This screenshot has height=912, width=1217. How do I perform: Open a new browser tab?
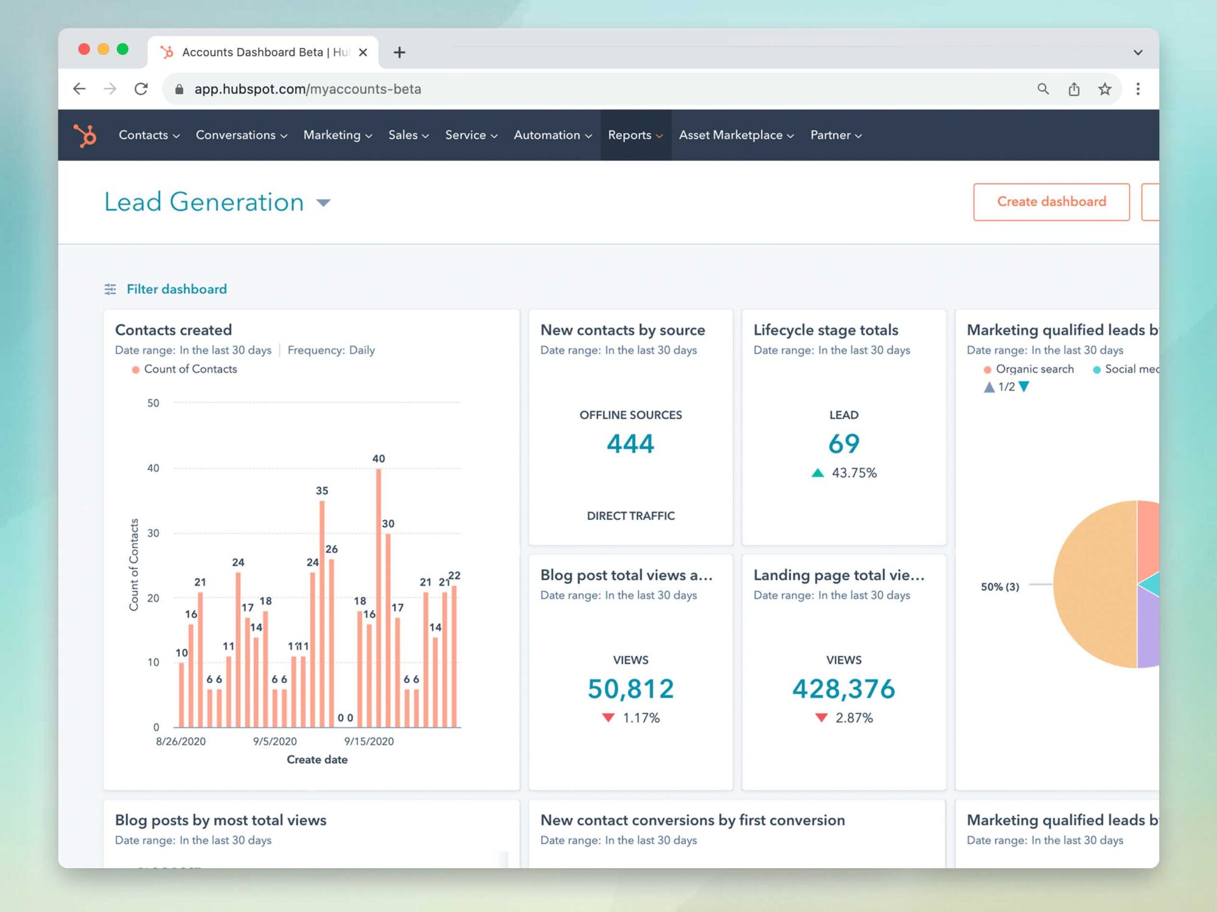click(399, 52)
